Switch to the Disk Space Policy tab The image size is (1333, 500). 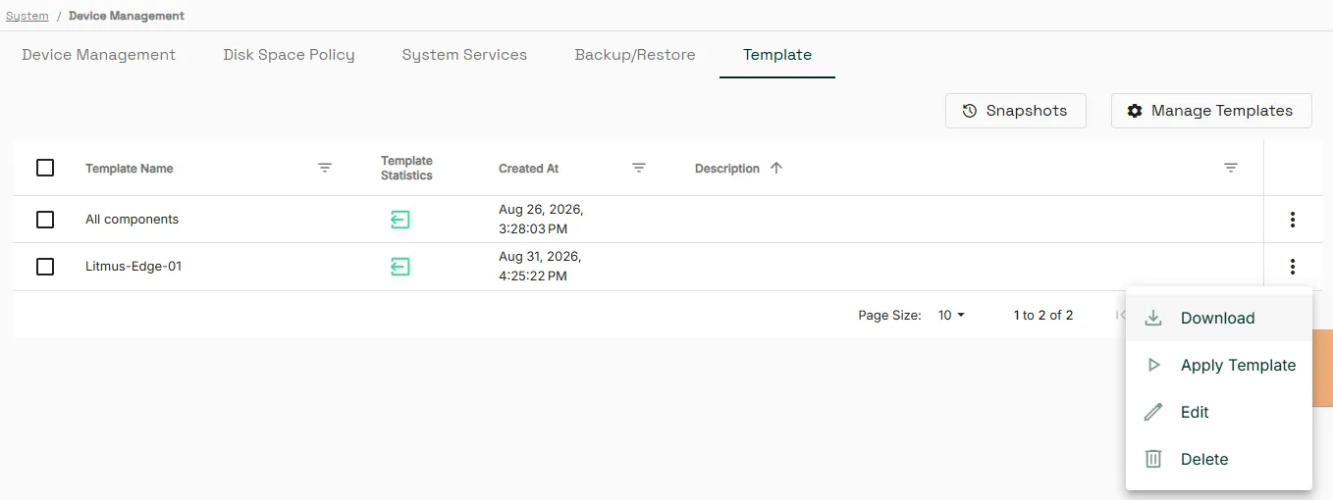pos(289,55)
